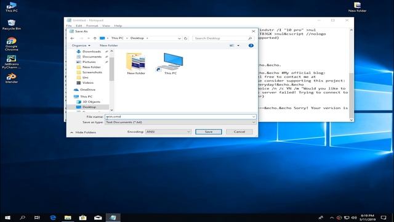This screenshot has height=222, width=394.
Task: Open Microsoft Store from the taskbar
Action: pos(83,218)
